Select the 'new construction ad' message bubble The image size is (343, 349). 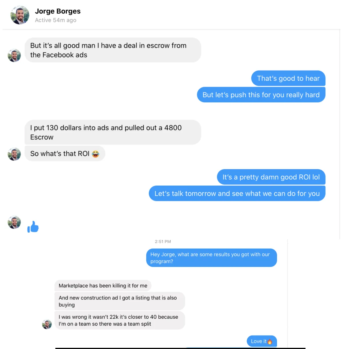coord(120,301)
